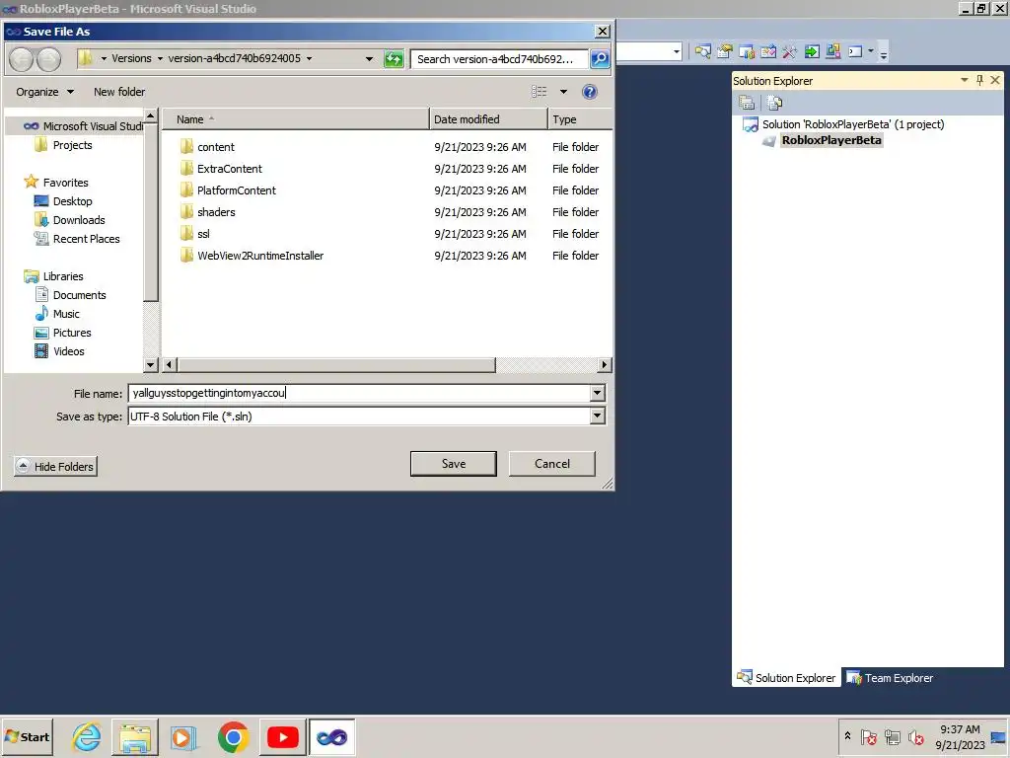The image size is (1010, 758).
Task: Open Properties Window toolbar icon
Action: click(x=725, y=51)
